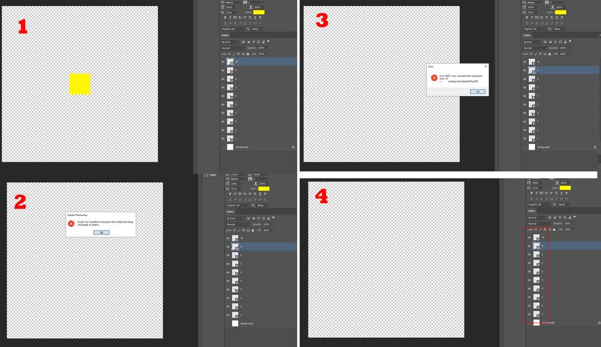The image size is (601, 347).
Task: Click OK in screenshot 3's Error dialog
Action: tap(478, 91)
